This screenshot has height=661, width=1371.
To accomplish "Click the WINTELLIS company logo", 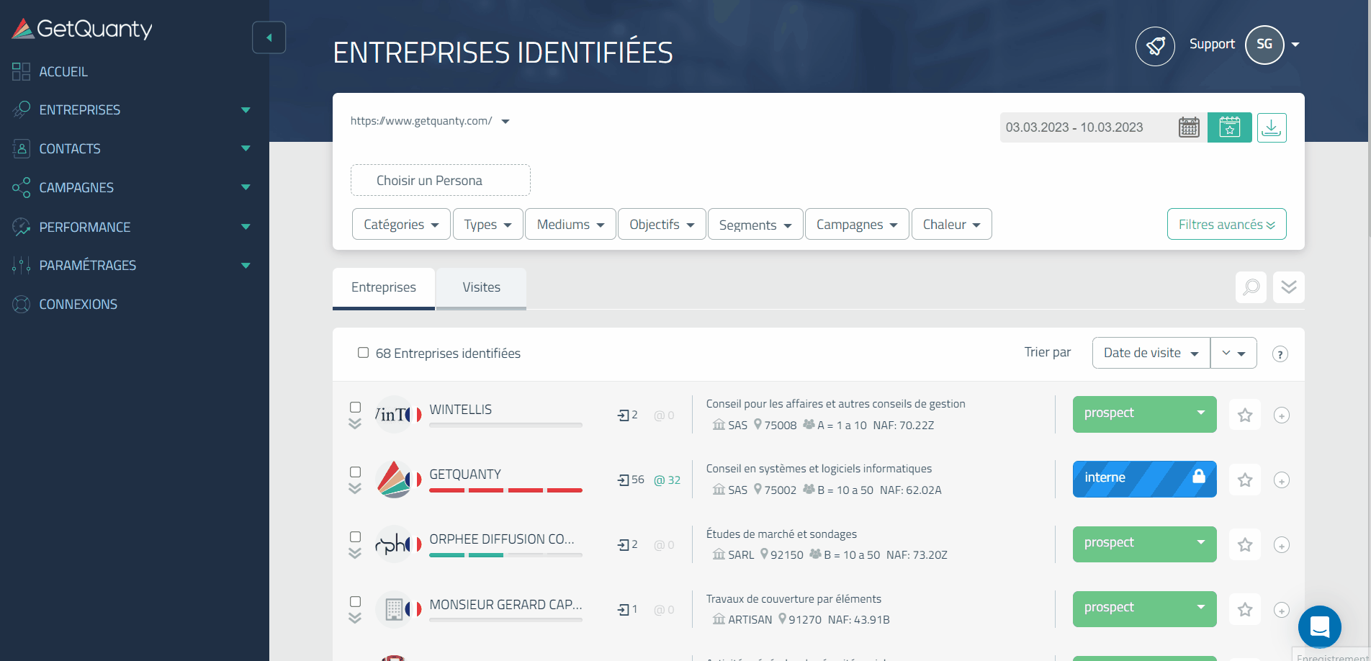I will coord(395,414).
